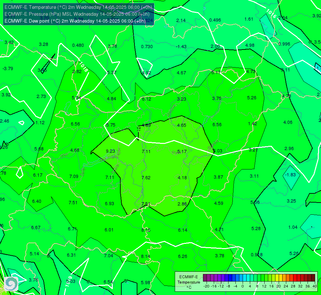Click the 3.25 dew point value
Image resolution: width=321 pixels, height=295 pixels.
291,201
